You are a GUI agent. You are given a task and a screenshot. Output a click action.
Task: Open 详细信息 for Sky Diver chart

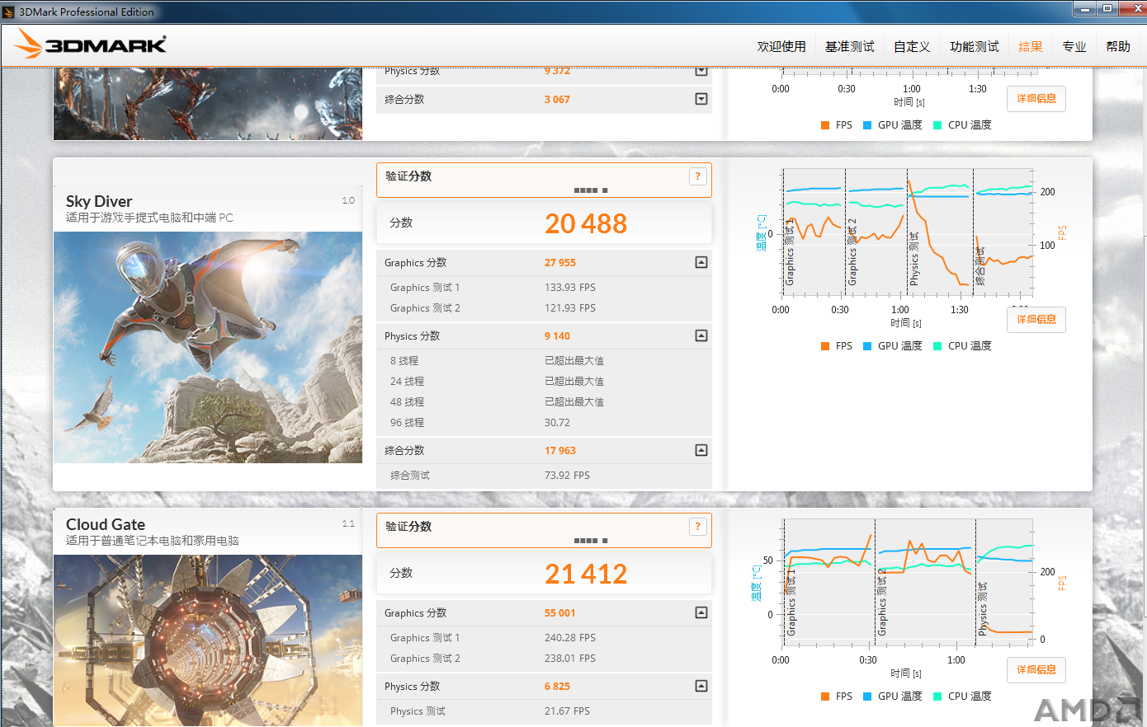pyautogui.click(x=1036, y=320)
